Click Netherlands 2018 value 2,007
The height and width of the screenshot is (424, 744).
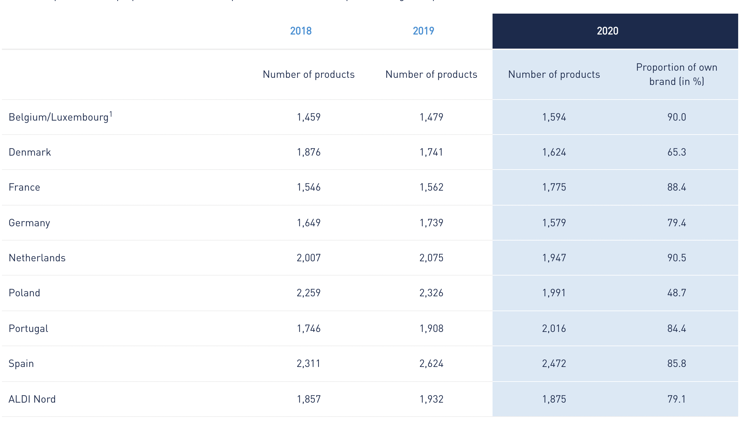click(x=308, y=258)
